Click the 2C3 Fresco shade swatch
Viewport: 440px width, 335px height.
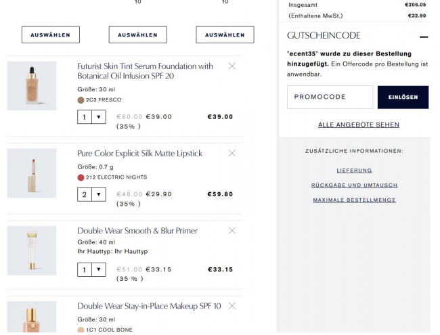point(81,99)
